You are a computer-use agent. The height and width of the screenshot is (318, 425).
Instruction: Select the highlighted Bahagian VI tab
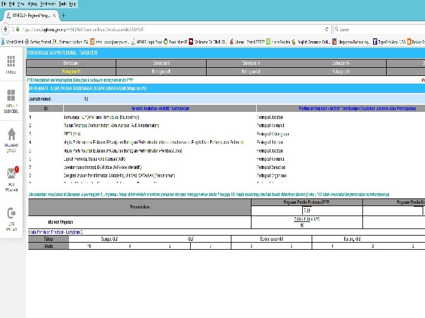(x=71, y=72)
